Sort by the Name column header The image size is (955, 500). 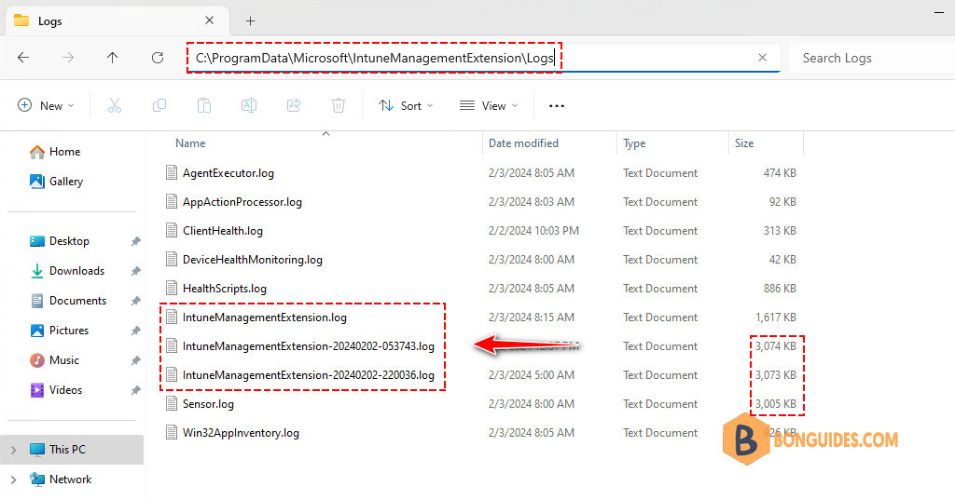[190, 143]
